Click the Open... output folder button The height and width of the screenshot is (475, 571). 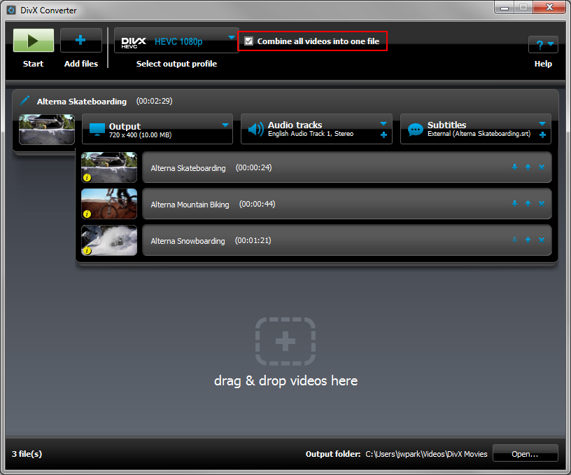coord(525,453)
